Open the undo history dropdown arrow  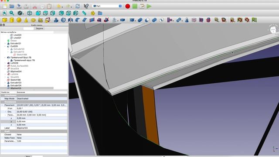tap(62, 7)
